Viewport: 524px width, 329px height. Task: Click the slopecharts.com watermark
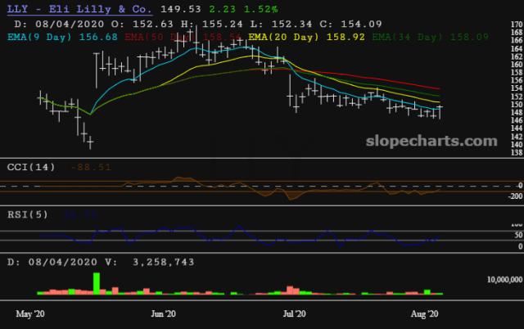click(431, 141)
